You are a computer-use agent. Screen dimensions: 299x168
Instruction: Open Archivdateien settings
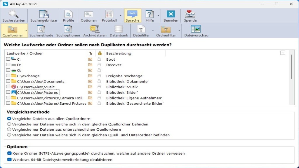[x=95, y=29]
